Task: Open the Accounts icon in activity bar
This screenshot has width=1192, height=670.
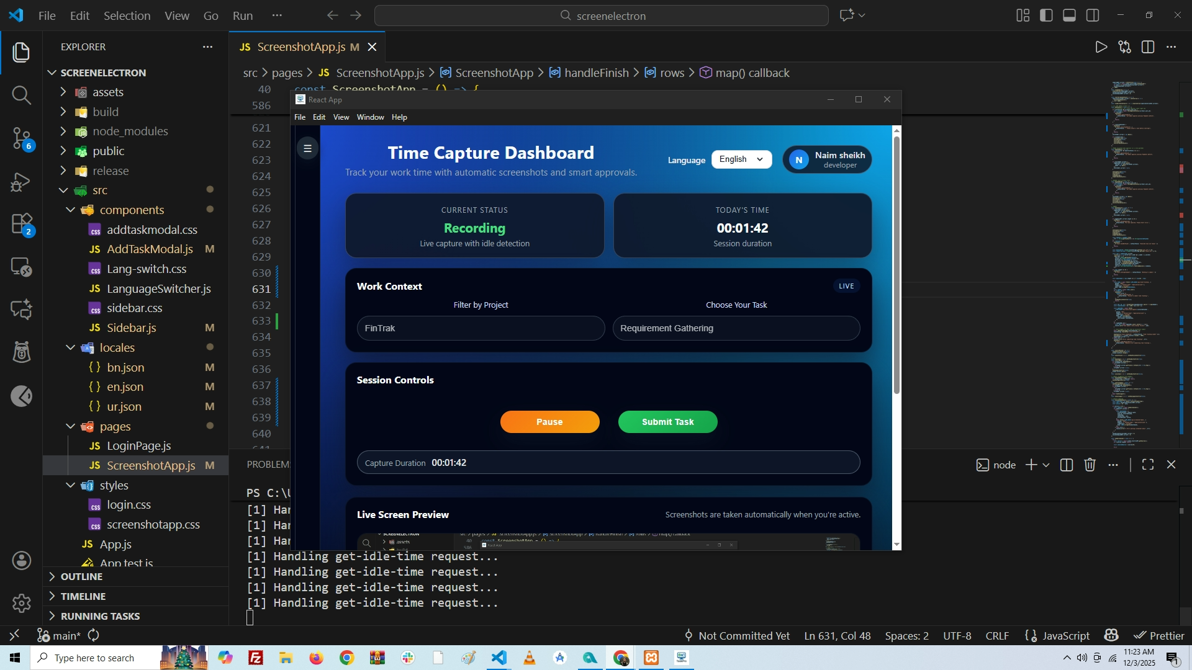Action: pyautogui.click(x=21, y=561)
